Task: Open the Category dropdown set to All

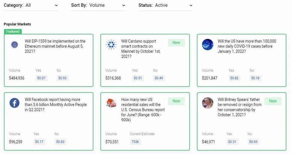Action: (31, 5)
